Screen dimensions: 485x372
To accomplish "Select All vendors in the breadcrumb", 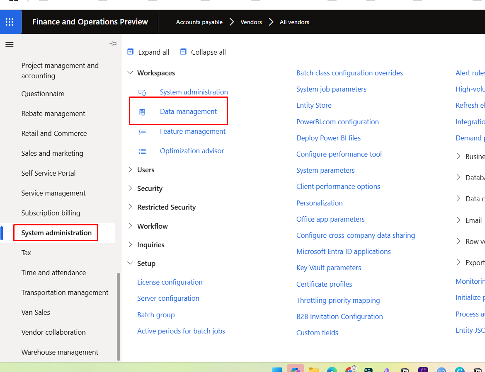I will (x=294, y=22).
